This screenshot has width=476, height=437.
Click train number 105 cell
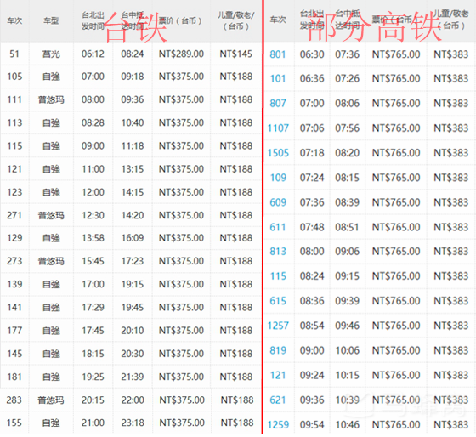point(14,77)
